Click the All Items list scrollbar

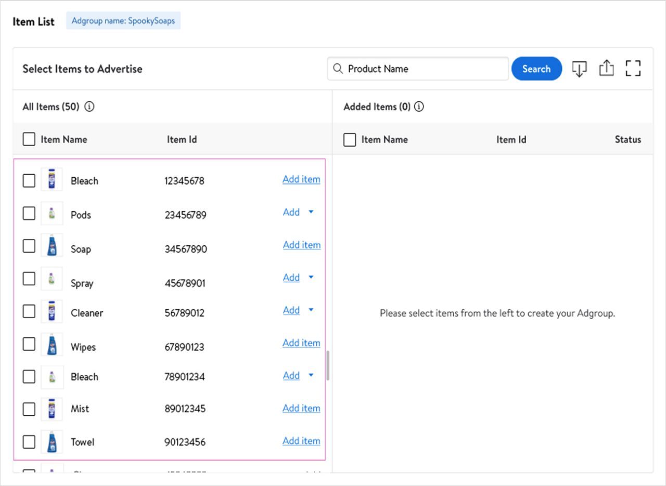pyautogui.click(x=328, y=366)
